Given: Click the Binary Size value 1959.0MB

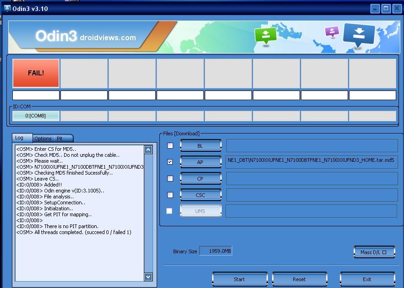Looking at the screenshot, I should tap(216, 251).
